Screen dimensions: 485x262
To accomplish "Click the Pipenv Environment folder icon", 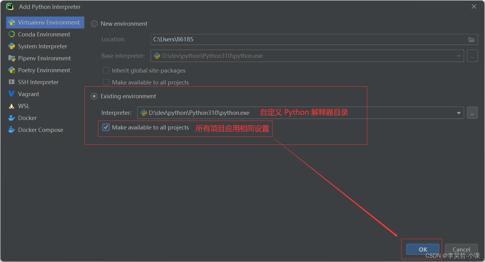I will coord(12,58).
